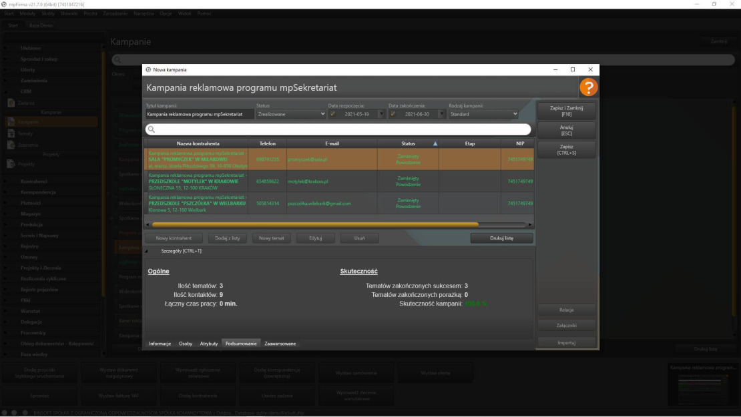Click the Tematy icon in the sidebar
Screen dimensions: 741x417
[x=11, y=133]
